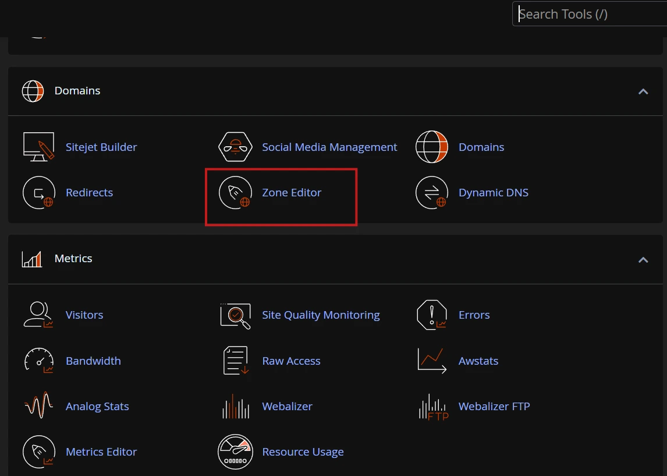
Task: Click the Social Media Management hexagon icon
Action: pos(235,147)
